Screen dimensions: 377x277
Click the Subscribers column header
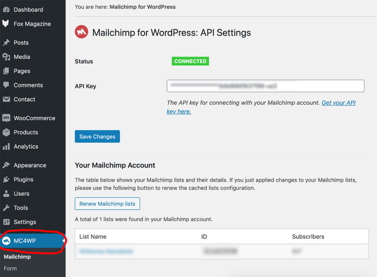point(308,237)
